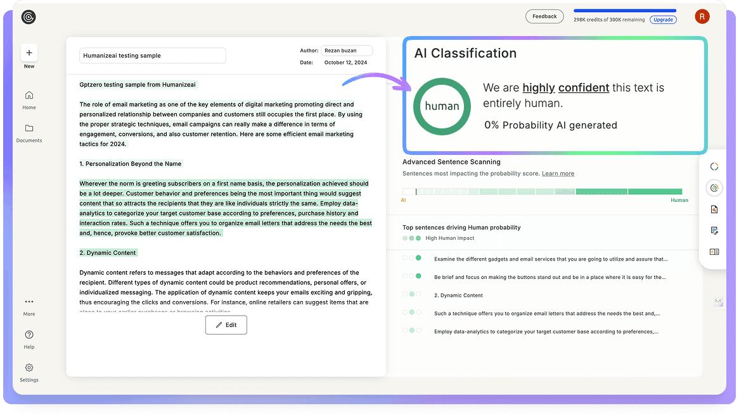Click the GPTZero logo in the top corner
The width and height of the screenshot is (739, 420).
tap(28, 17)
